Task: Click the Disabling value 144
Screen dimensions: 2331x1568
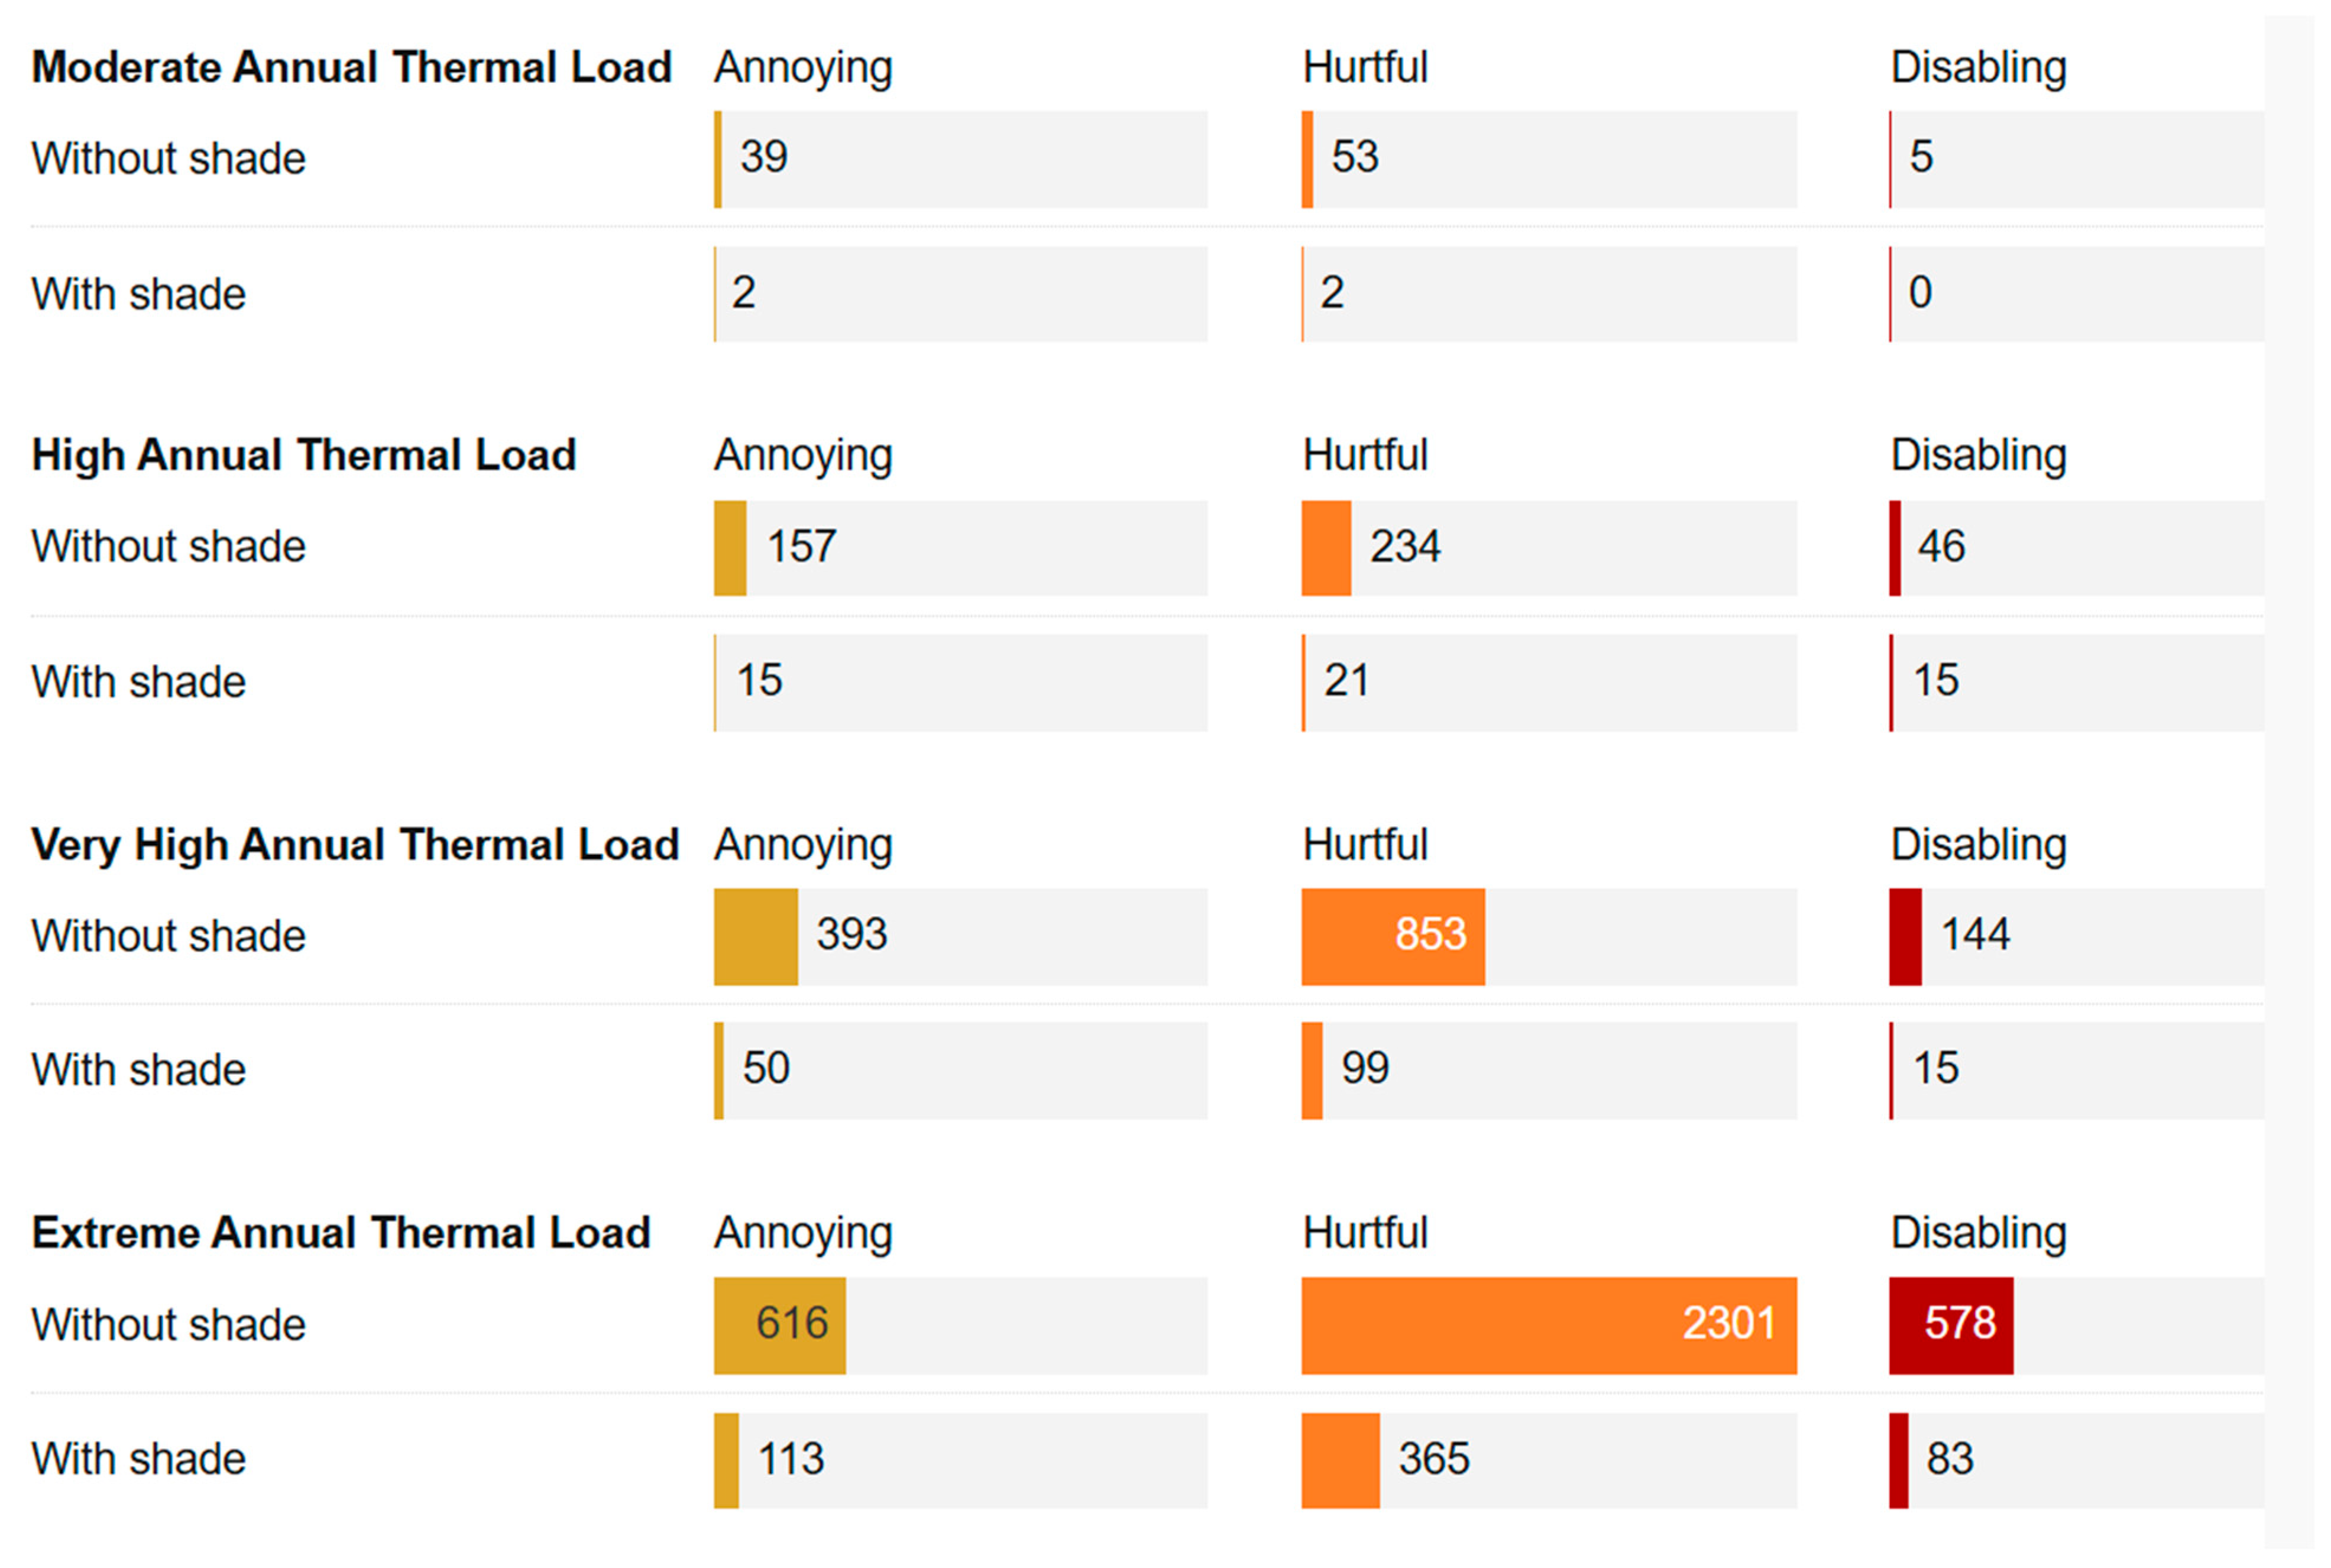Action: [1974, 935]
